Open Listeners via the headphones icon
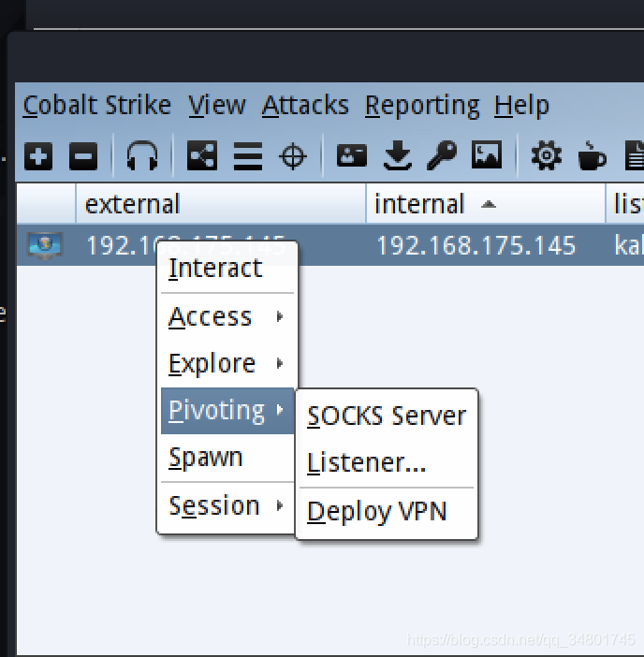 coord(142,155)
